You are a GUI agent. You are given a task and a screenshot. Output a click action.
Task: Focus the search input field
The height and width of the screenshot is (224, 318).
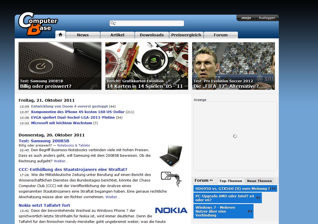(x=147, y=23)
